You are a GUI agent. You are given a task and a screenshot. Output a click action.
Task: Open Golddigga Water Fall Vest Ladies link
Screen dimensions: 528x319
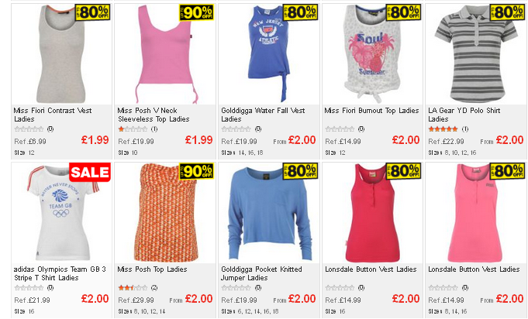click(x=263, y=115)
